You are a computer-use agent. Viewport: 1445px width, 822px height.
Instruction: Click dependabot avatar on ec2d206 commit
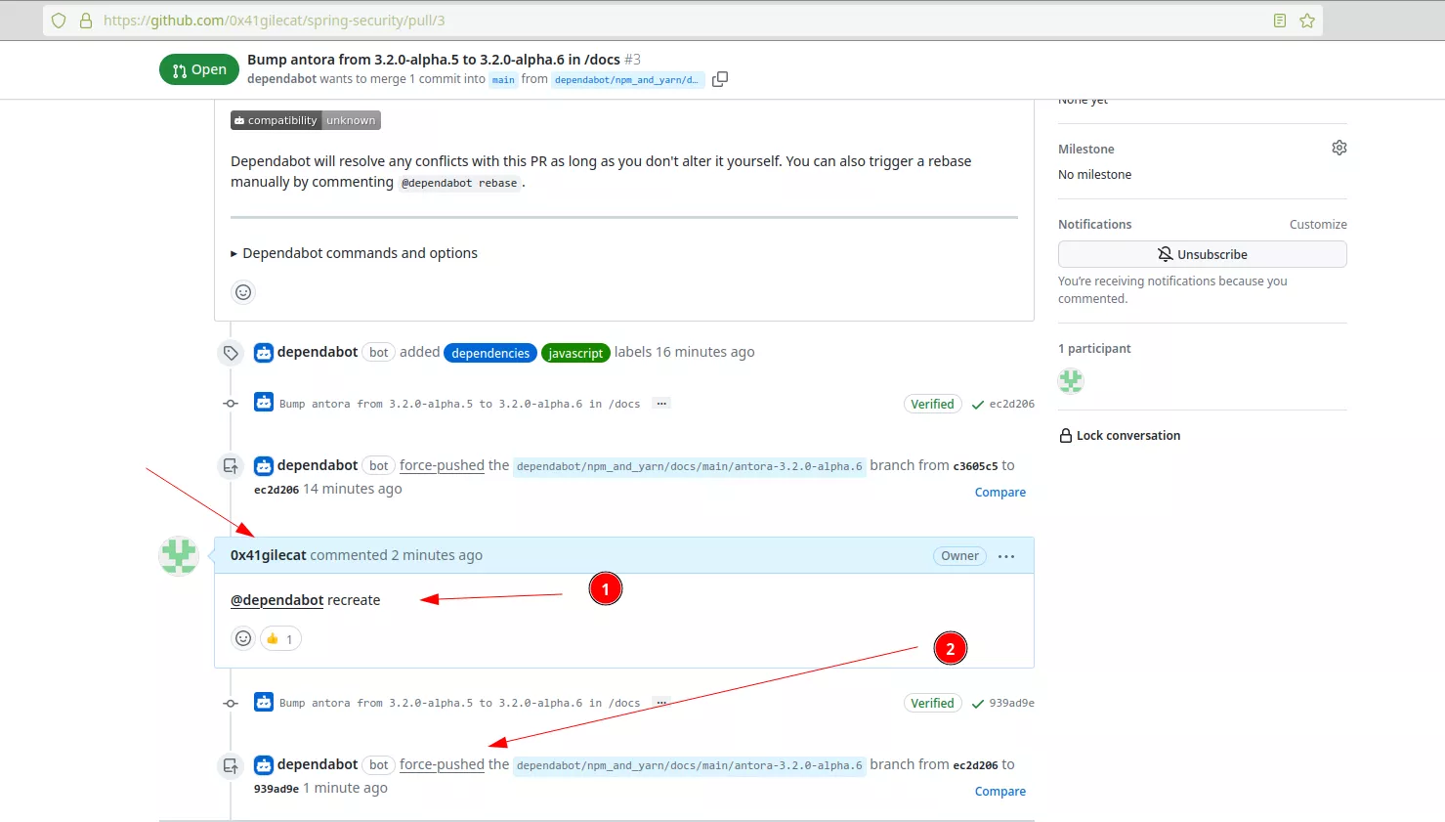pyautogui.click(x=264, y=403)
